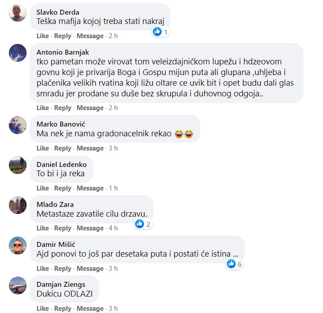Open the Mlađo Zara profile name link
The height and width of the screenshot is (313, 323).
pyautogui.click(x=55, y=204)
